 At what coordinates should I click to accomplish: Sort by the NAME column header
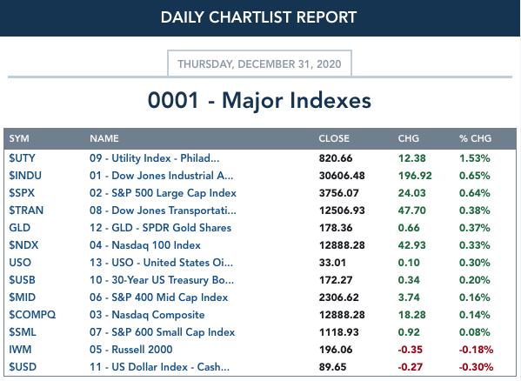(x=104, y=138)
